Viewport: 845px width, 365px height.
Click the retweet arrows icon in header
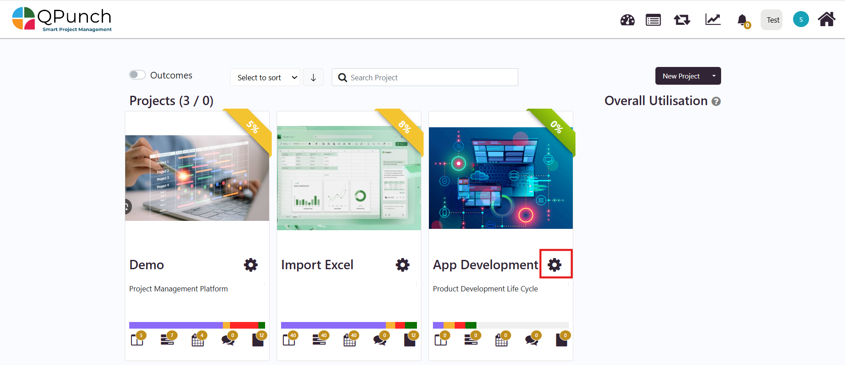[x=682, y=20]
